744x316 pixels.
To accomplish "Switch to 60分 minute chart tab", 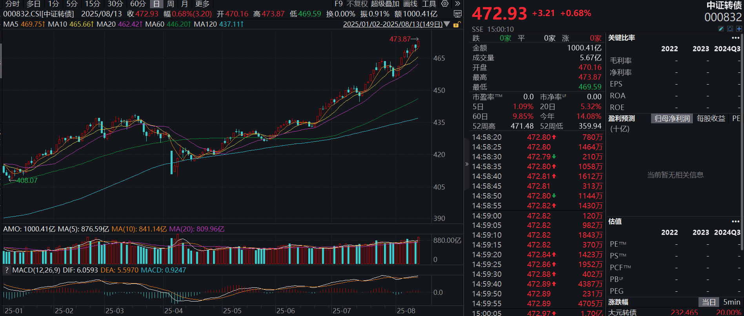I will point(138,4).
